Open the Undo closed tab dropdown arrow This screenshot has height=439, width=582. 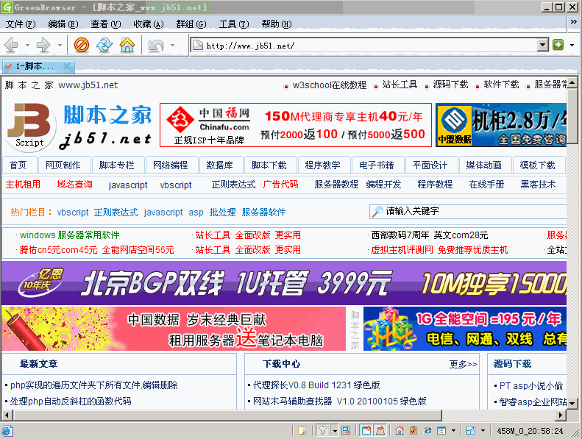tap(173, 46)
